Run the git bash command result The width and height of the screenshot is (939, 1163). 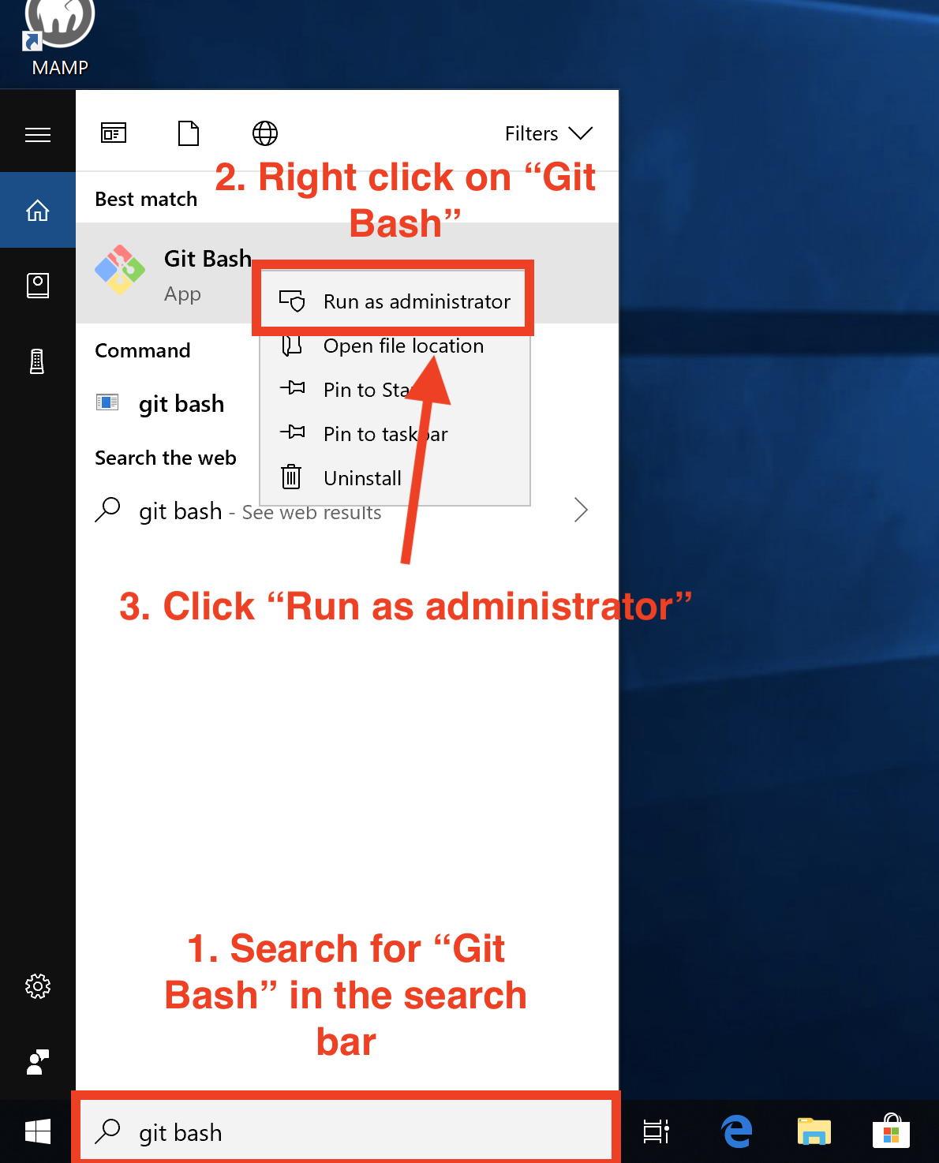coord(181,404)
